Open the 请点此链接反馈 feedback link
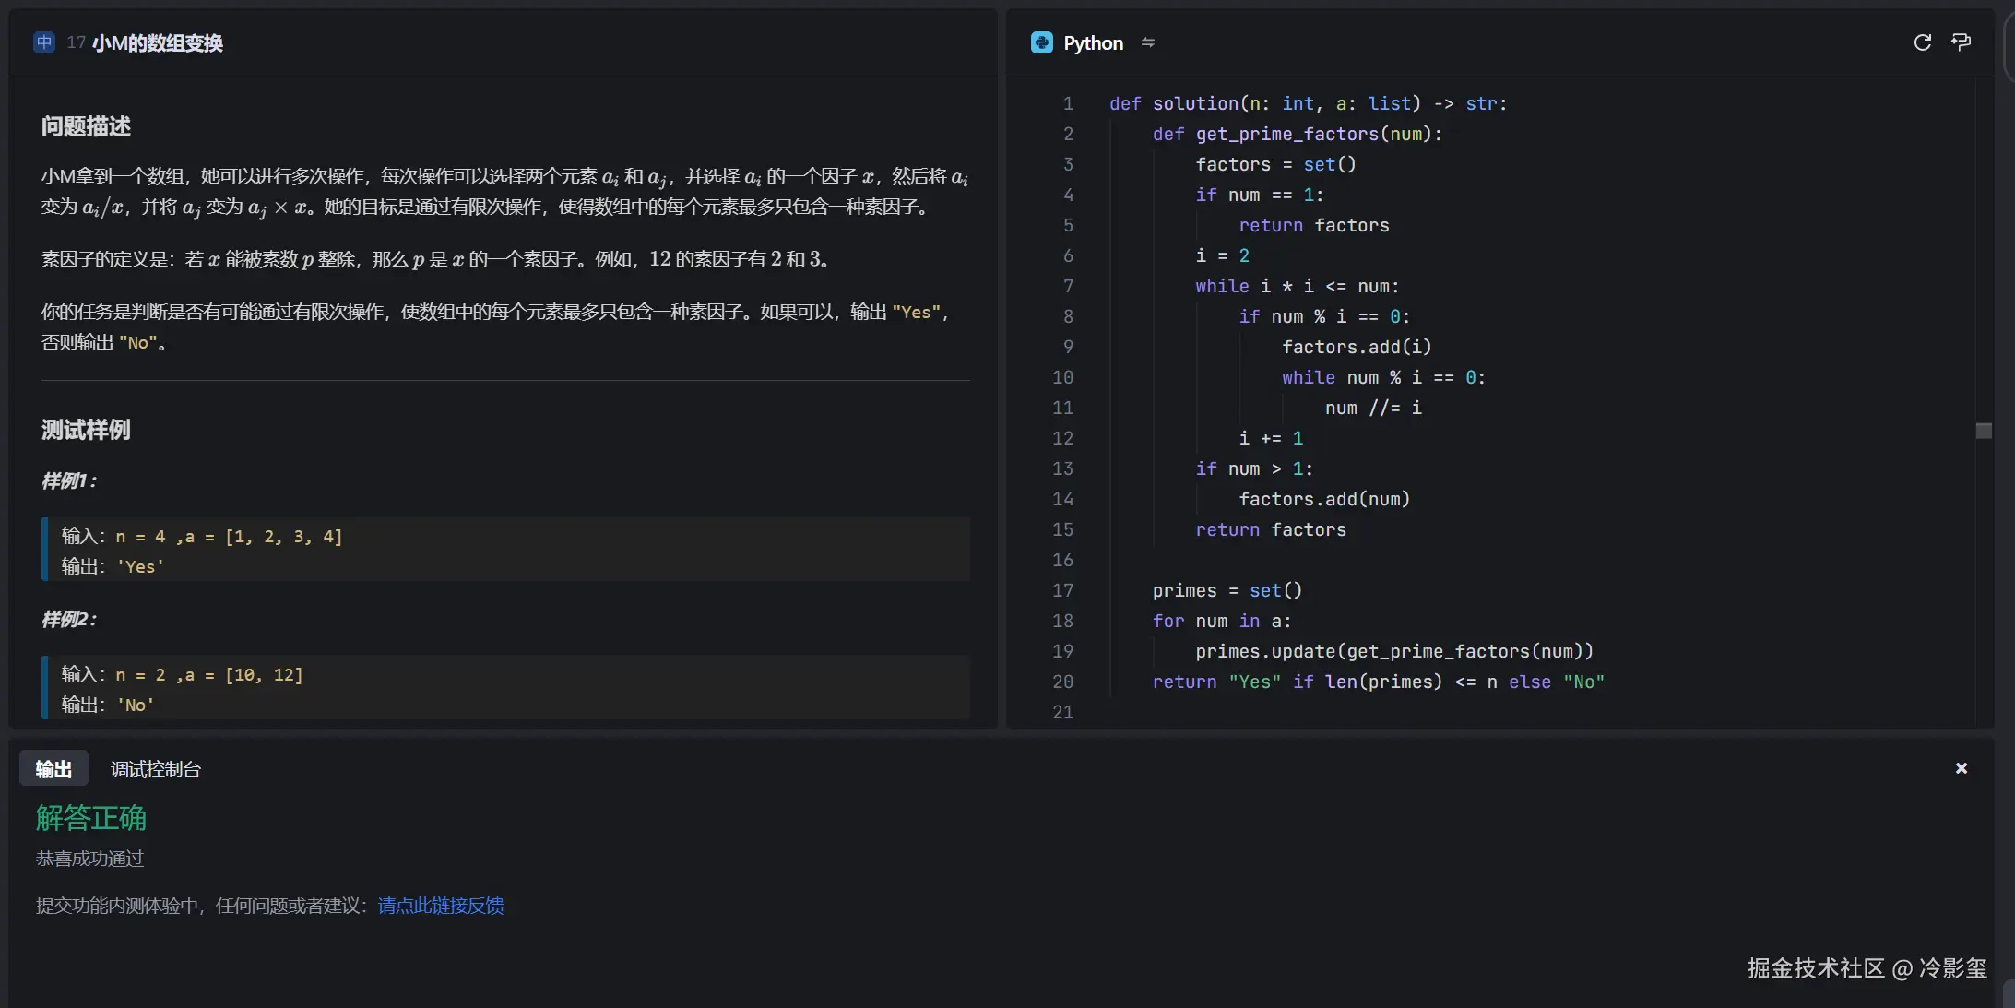 441,906
